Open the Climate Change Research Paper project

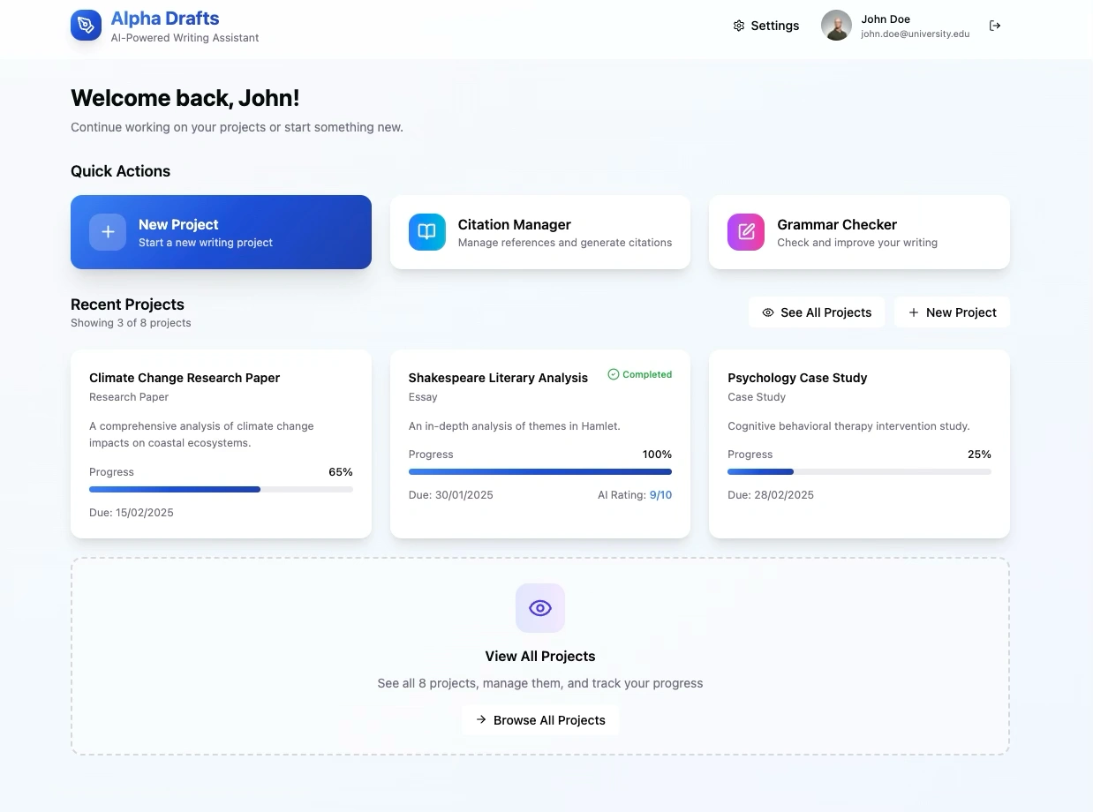point(221,444)
